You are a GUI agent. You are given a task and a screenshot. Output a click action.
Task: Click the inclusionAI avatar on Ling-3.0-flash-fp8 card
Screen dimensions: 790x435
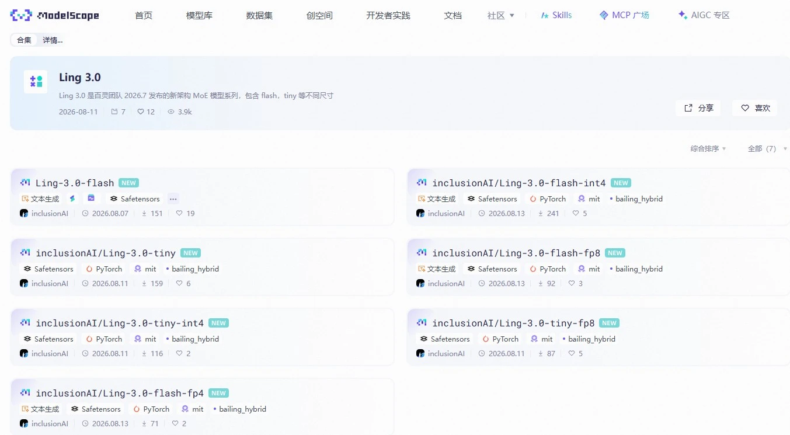click(420, 283)
